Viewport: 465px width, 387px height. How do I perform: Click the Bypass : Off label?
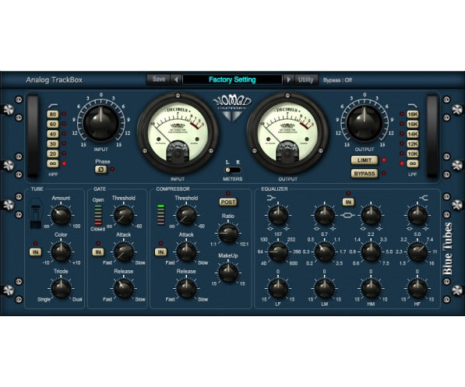(x=337, y=79)
